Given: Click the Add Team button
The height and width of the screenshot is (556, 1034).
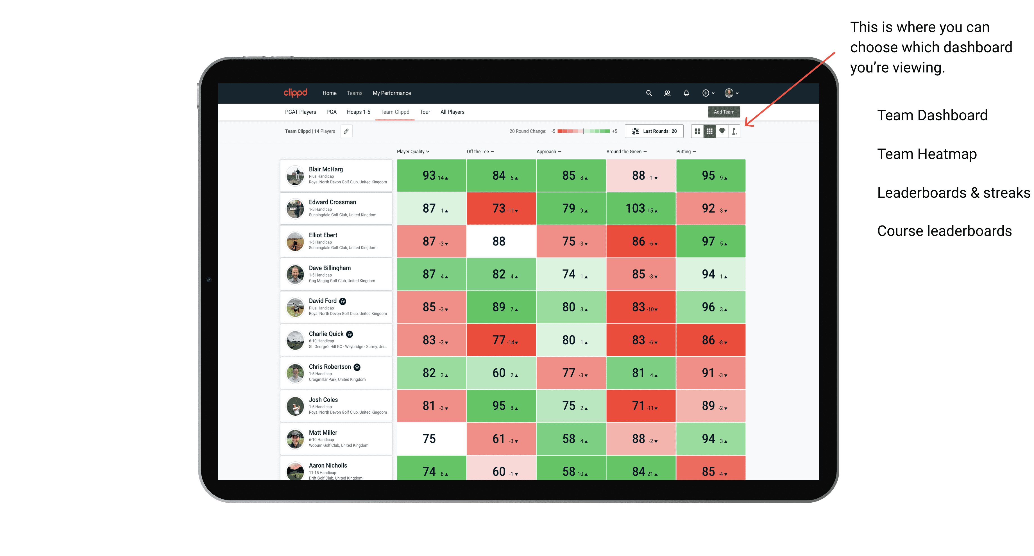Looking at the screenshot, I should 724,111.
